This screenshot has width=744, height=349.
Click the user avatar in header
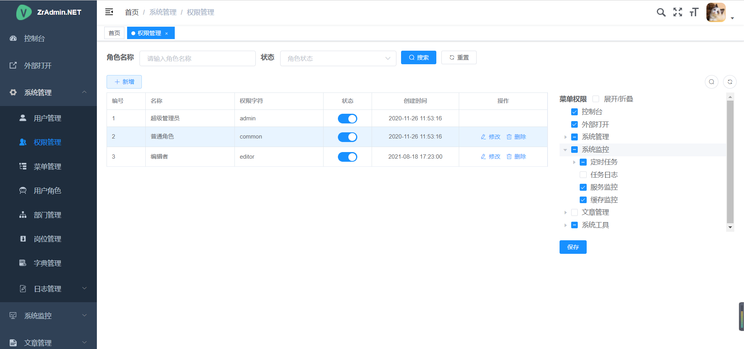(x=716, y=12)
